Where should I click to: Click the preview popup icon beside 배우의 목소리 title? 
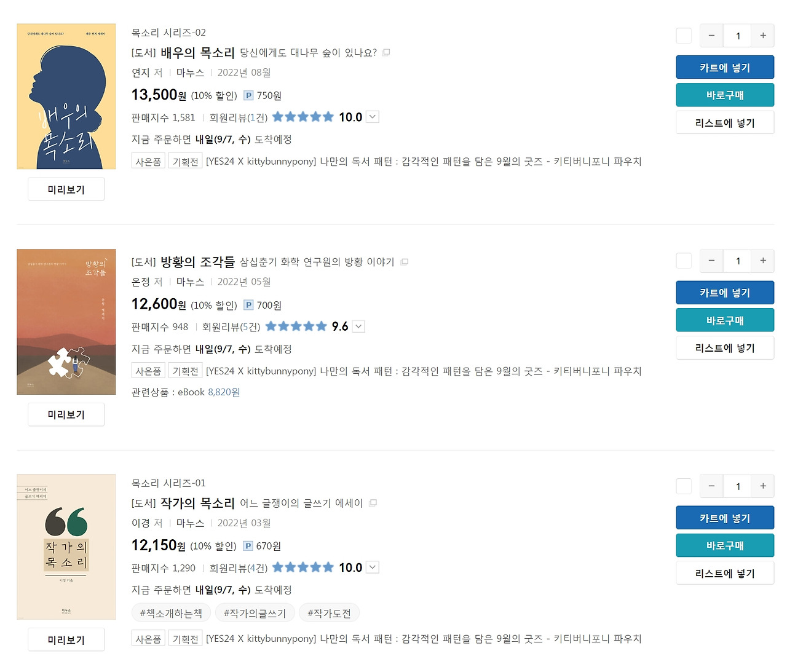pyautogui.click(x=386, y=52)
